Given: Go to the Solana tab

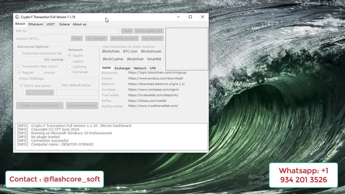Looking at the screenshot, I should 64,24.
